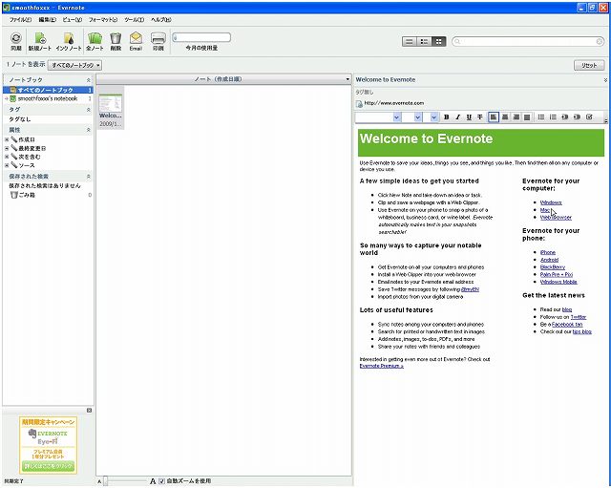Select the Welcome note thumbnail
Screen dimensions: 611x488
pyautogui.click(x=111, y=108)
